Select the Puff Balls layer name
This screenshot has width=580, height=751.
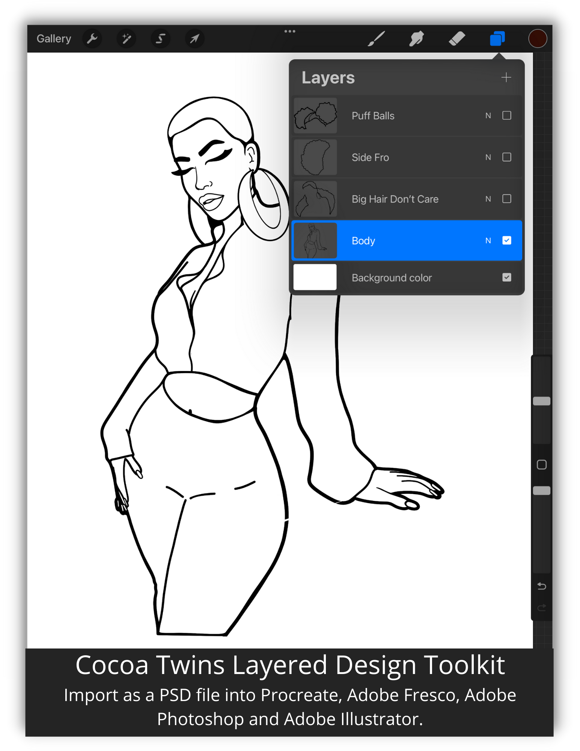click(x=373, y=116)
